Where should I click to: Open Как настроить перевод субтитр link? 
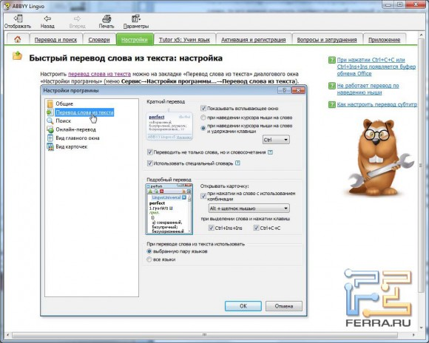coord(377,104)
